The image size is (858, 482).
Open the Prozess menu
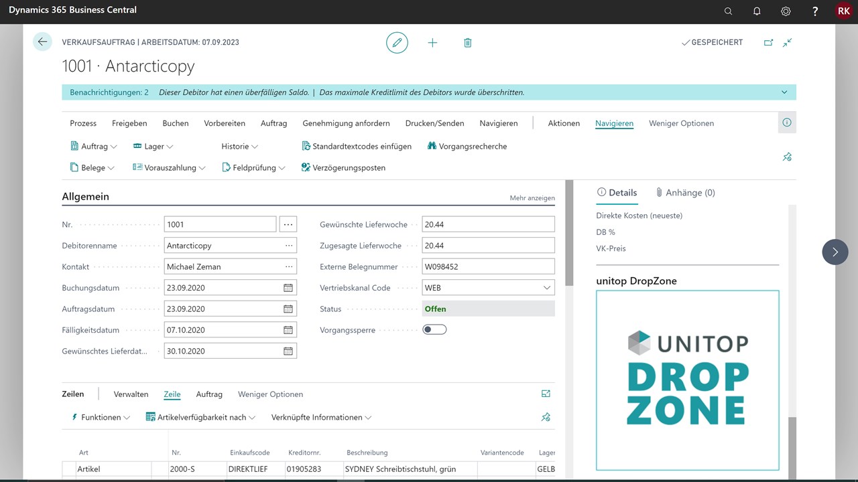coord(83,123)
